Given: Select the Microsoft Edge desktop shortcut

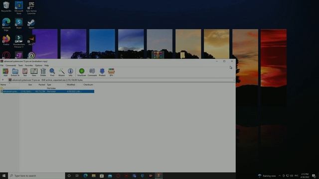Looking at the screenshot, I should [6, 24].
